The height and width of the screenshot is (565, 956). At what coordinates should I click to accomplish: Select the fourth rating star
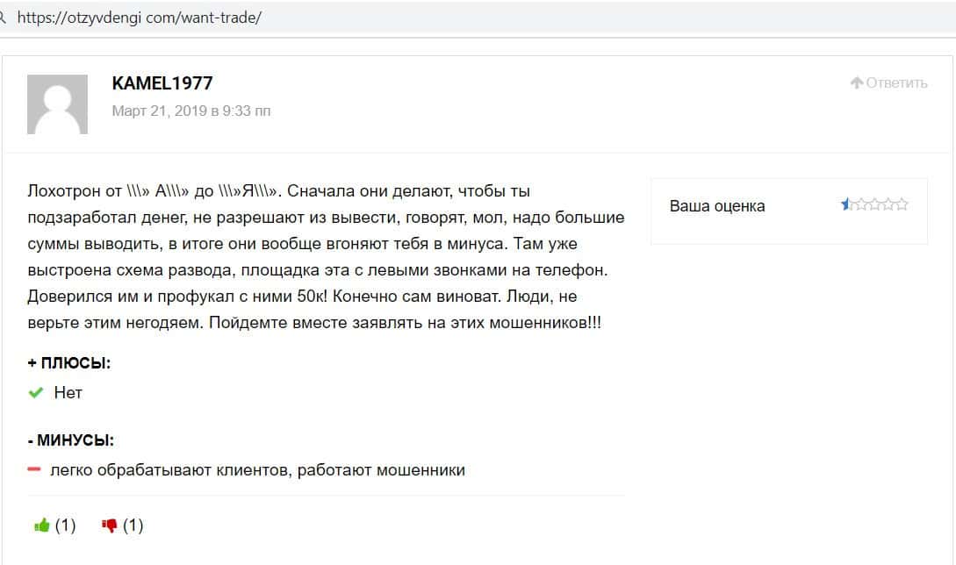coord(888,205)
